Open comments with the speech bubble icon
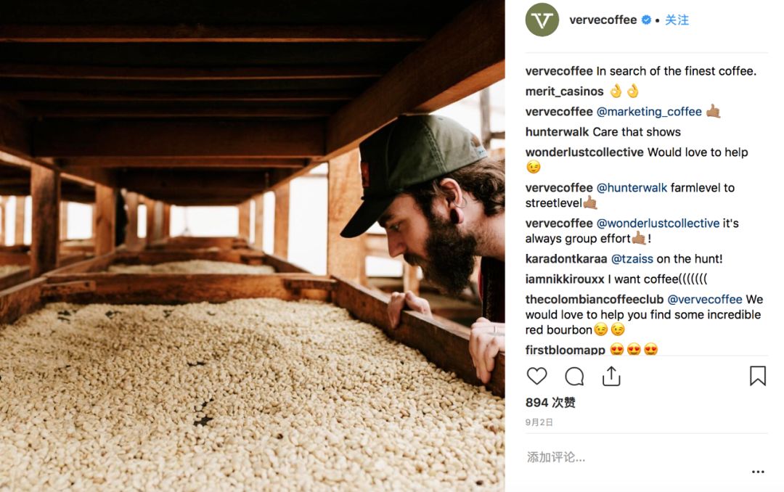Screen dimensions: 784x492 click(x=574, y=377)
